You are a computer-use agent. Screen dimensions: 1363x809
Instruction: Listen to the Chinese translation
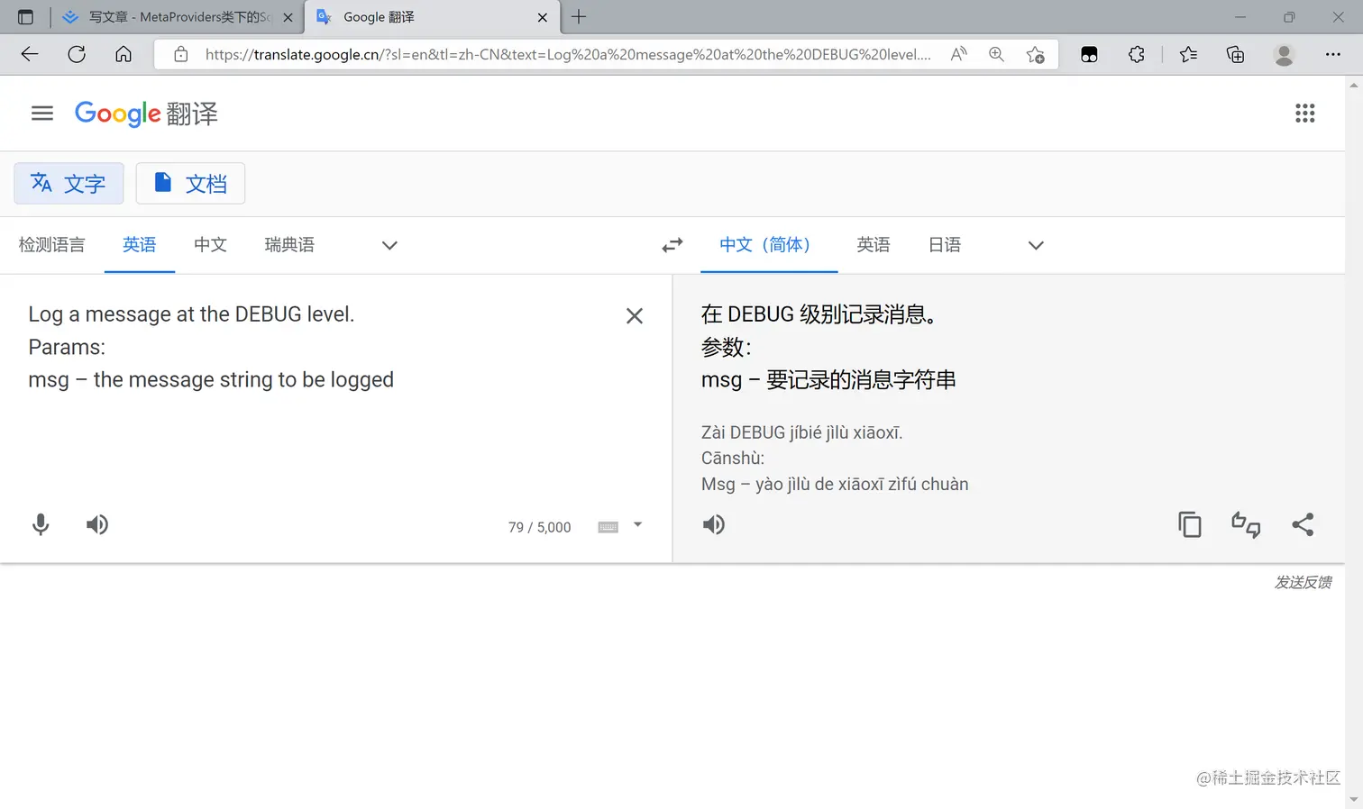[x=714, y=524]
